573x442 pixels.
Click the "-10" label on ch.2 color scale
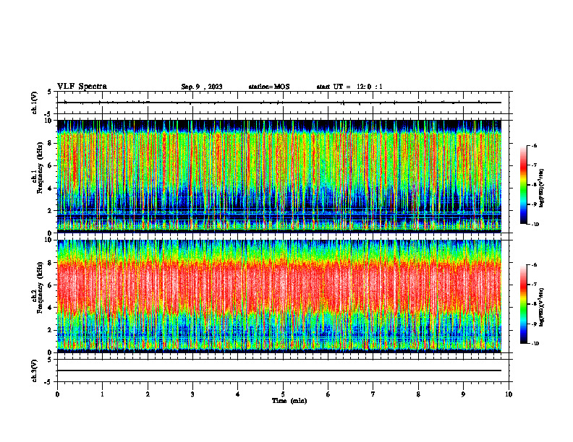coord(535,344)
